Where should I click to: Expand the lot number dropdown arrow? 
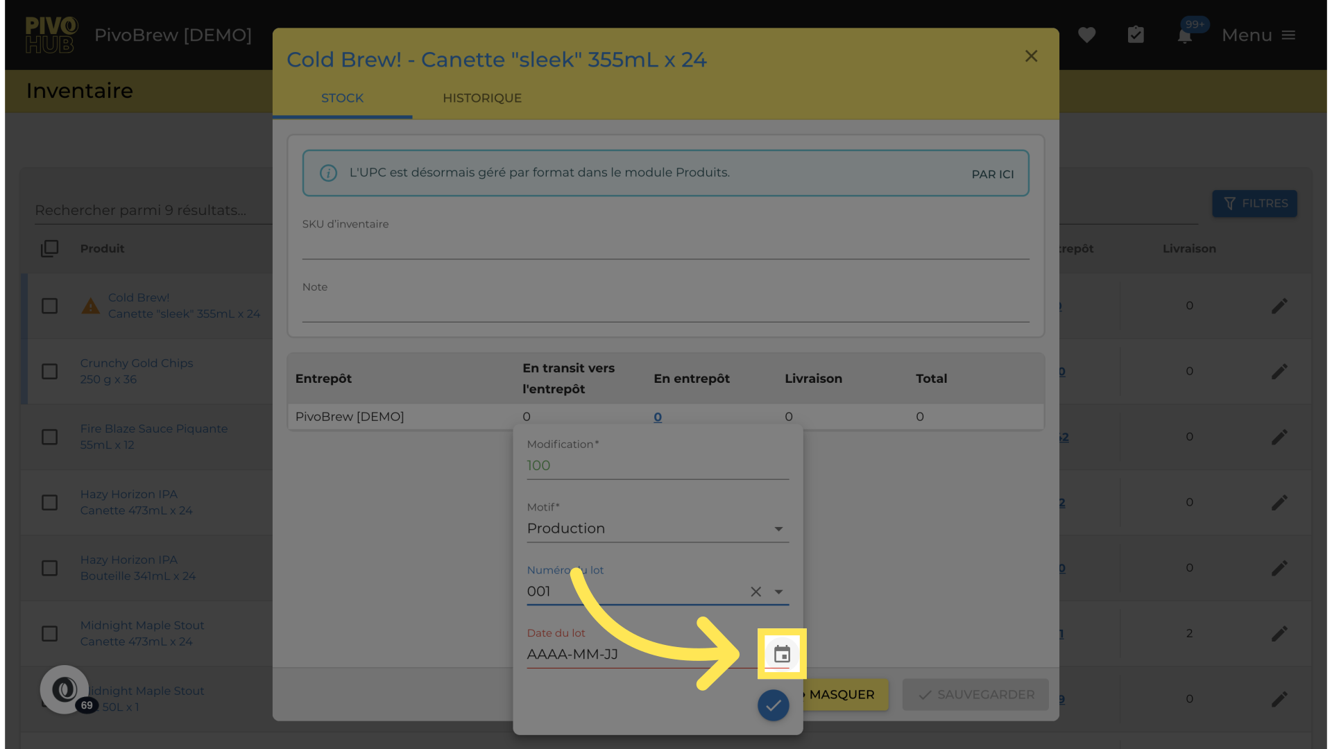click(778, 592)
